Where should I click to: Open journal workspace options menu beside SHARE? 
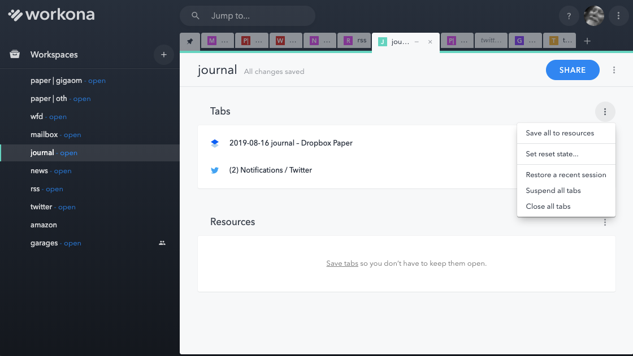614,70
